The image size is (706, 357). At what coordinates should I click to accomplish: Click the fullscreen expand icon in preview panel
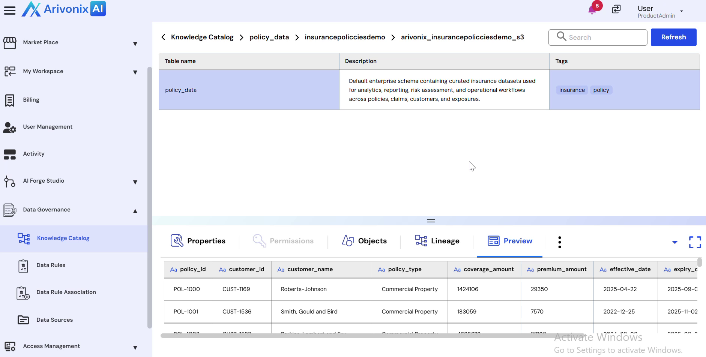pos(695,242)
